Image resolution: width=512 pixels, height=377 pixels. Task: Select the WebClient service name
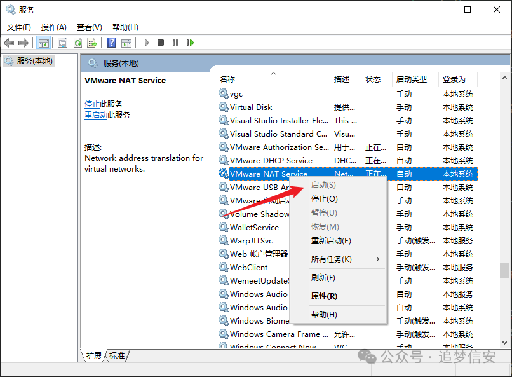(x=248, y=267)
